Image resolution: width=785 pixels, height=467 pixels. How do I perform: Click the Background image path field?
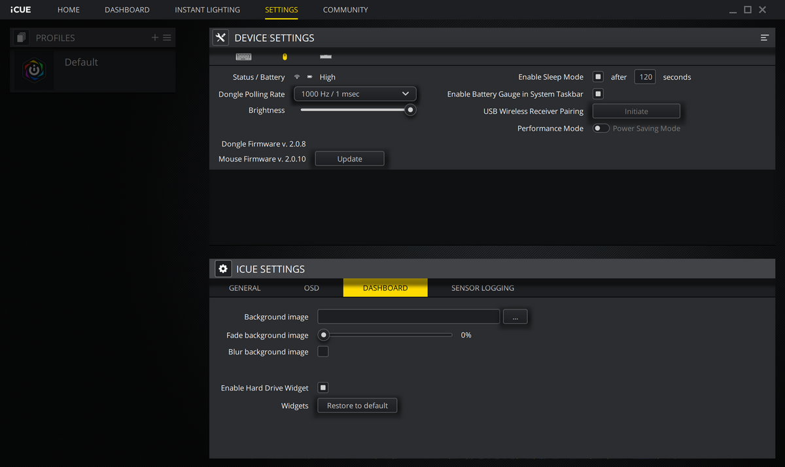click(409, 317)
